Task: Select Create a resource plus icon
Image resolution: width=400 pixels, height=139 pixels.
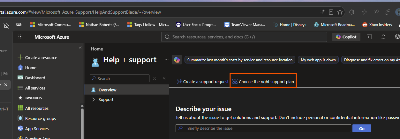Action: point(20,57)
